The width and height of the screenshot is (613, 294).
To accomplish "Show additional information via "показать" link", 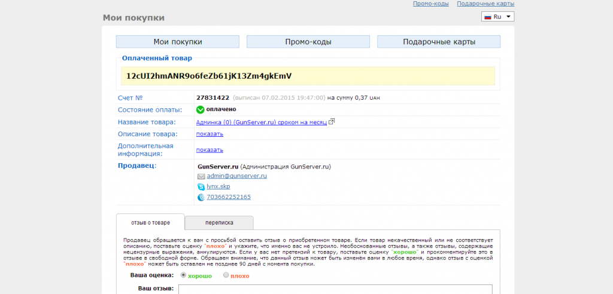I will (x=210, y=150).
